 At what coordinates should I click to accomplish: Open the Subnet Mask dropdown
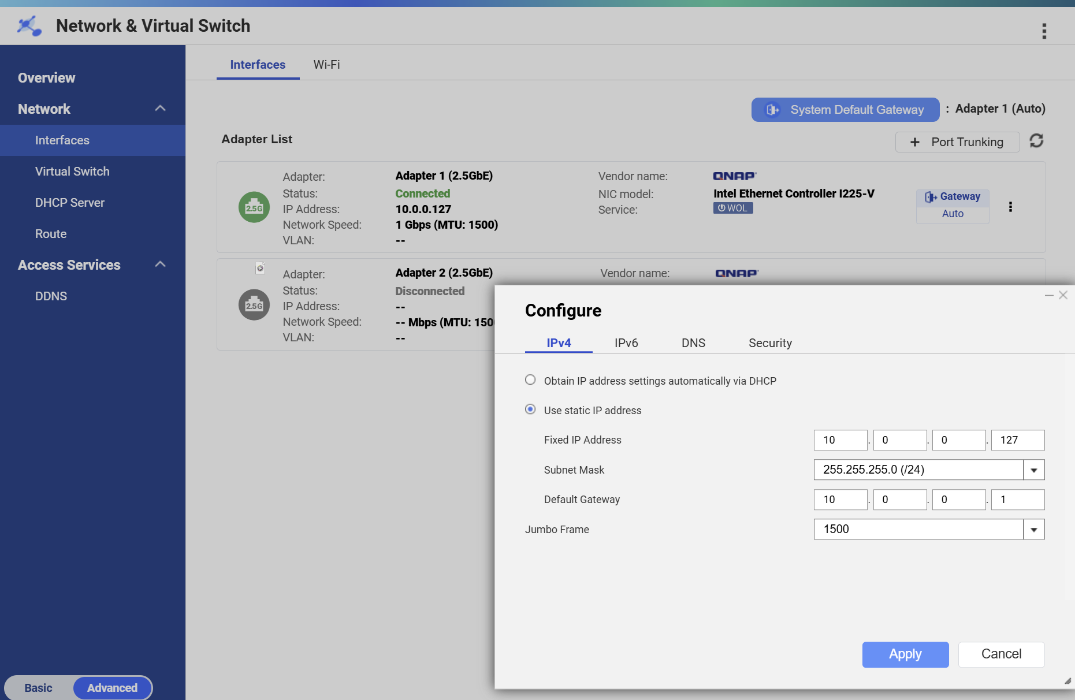coord(1034,470)
